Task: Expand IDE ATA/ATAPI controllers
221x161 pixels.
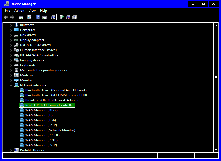Action: 11,55
